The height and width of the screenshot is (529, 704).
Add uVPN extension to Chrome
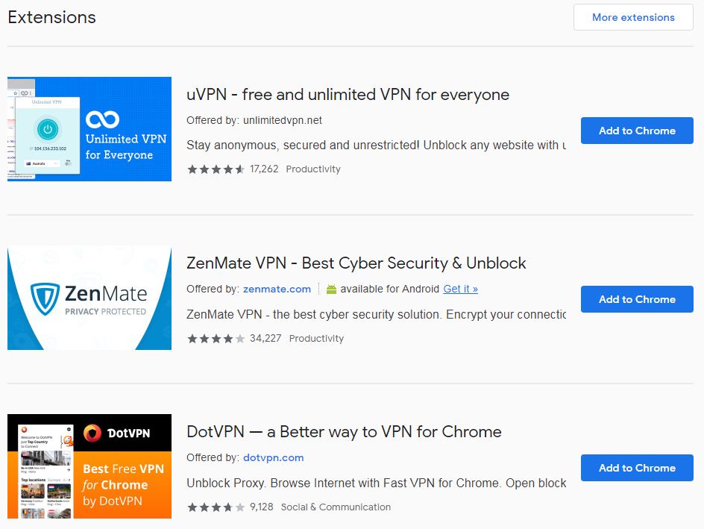pyautogui.click(x=637, y=131)
